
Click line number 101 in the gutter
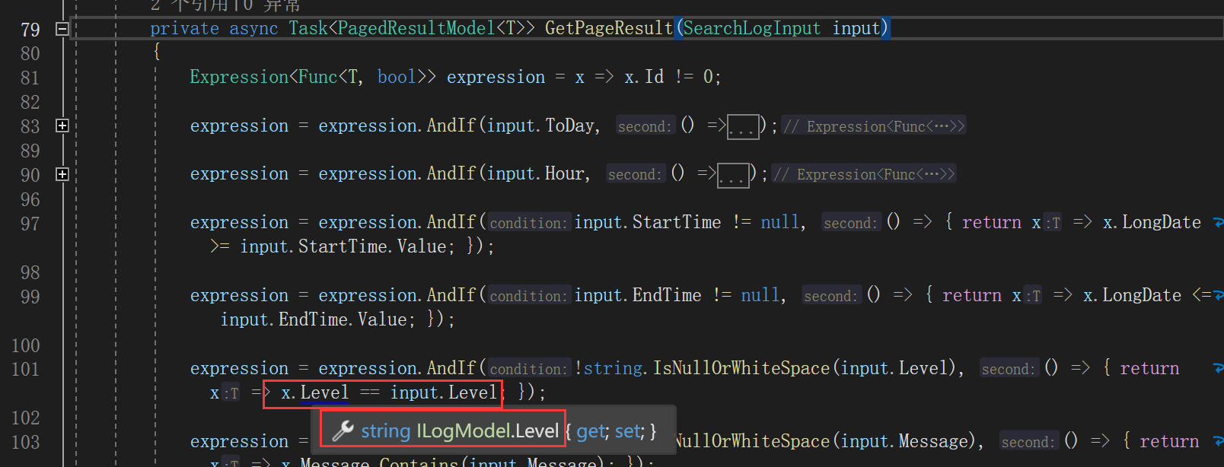26,370
